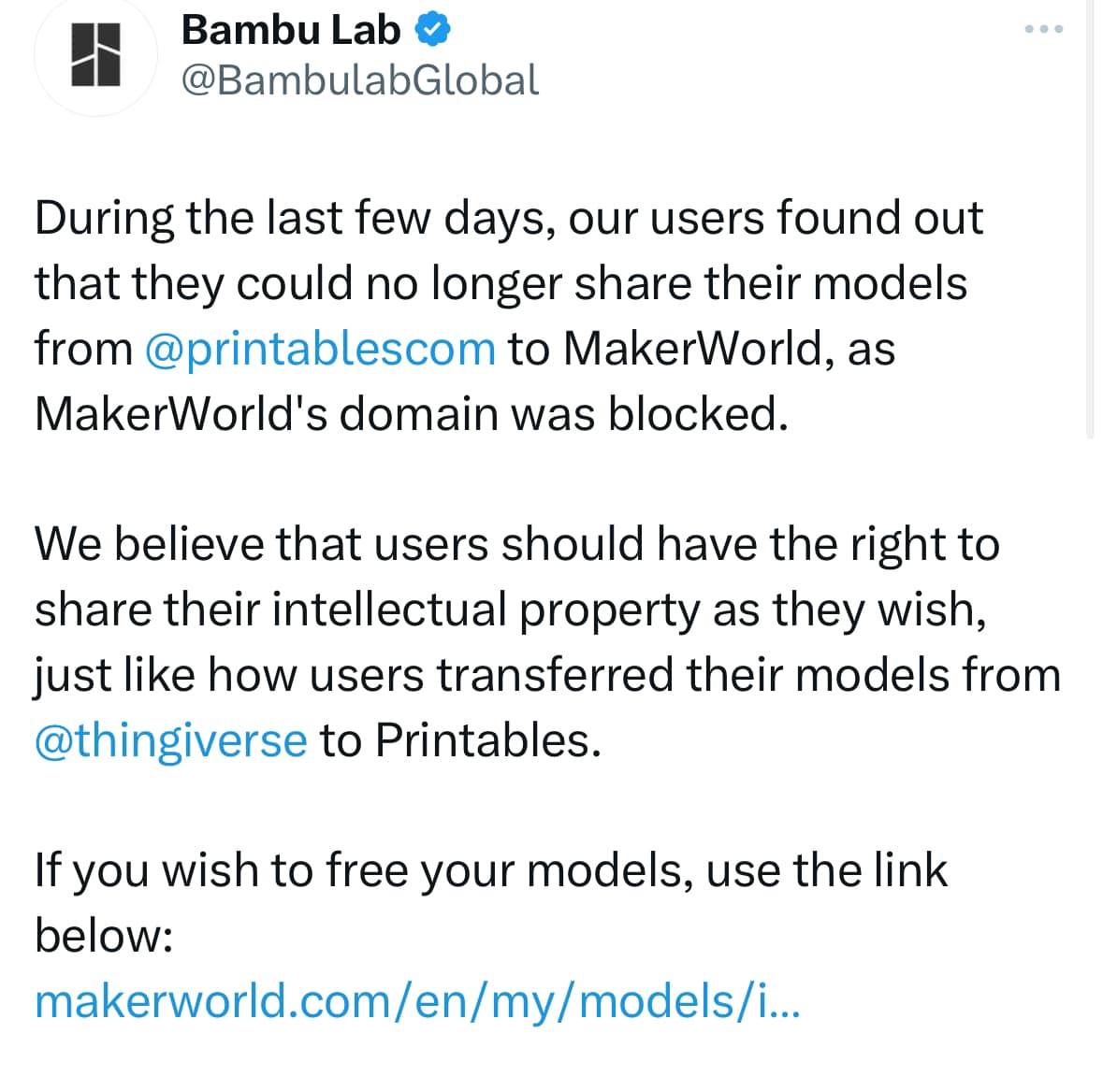Follow the makerworld.com/en/my/models link
This screenshot has width=1103, height=1076.
[x=417, y=1001]
